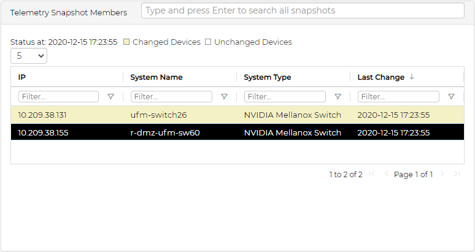This screenshot has width=475, height=252.
Task: Open the Last Change filter funnel icon
Action: [x=451, y=97]
